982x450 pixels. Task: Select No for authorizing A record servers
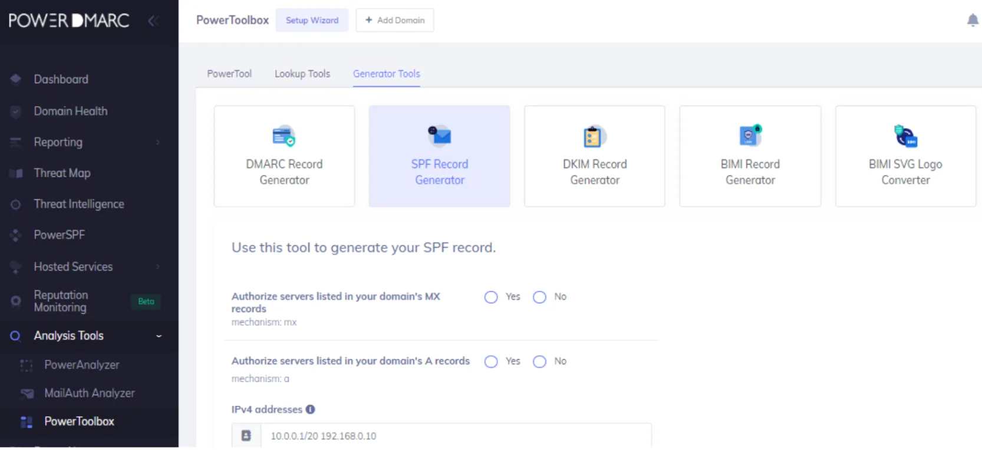(539, 362)
